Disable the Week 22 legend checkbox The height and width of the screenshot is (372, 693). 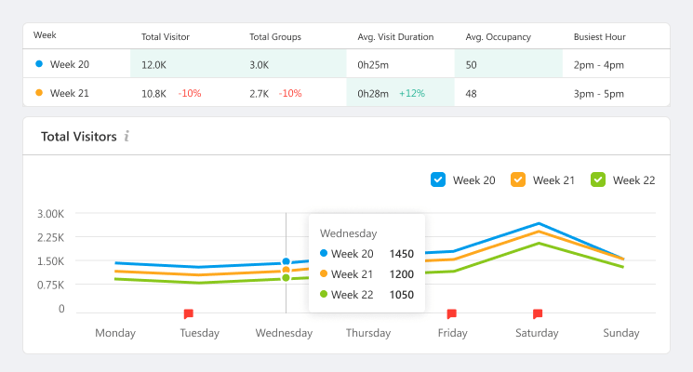point(598,180)
